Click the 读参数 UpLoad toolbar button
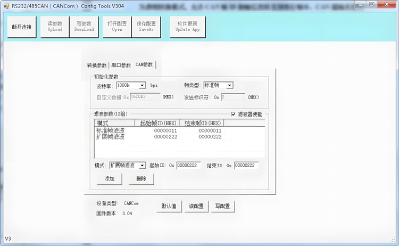 coord(55,27)
